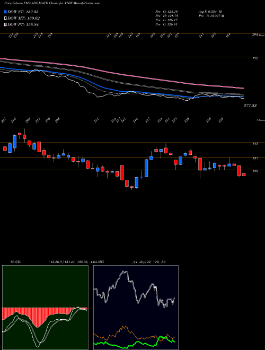Click the 'Pre O: 128.18' value
This screenshot has width=265, height=350.
point(166,12)
